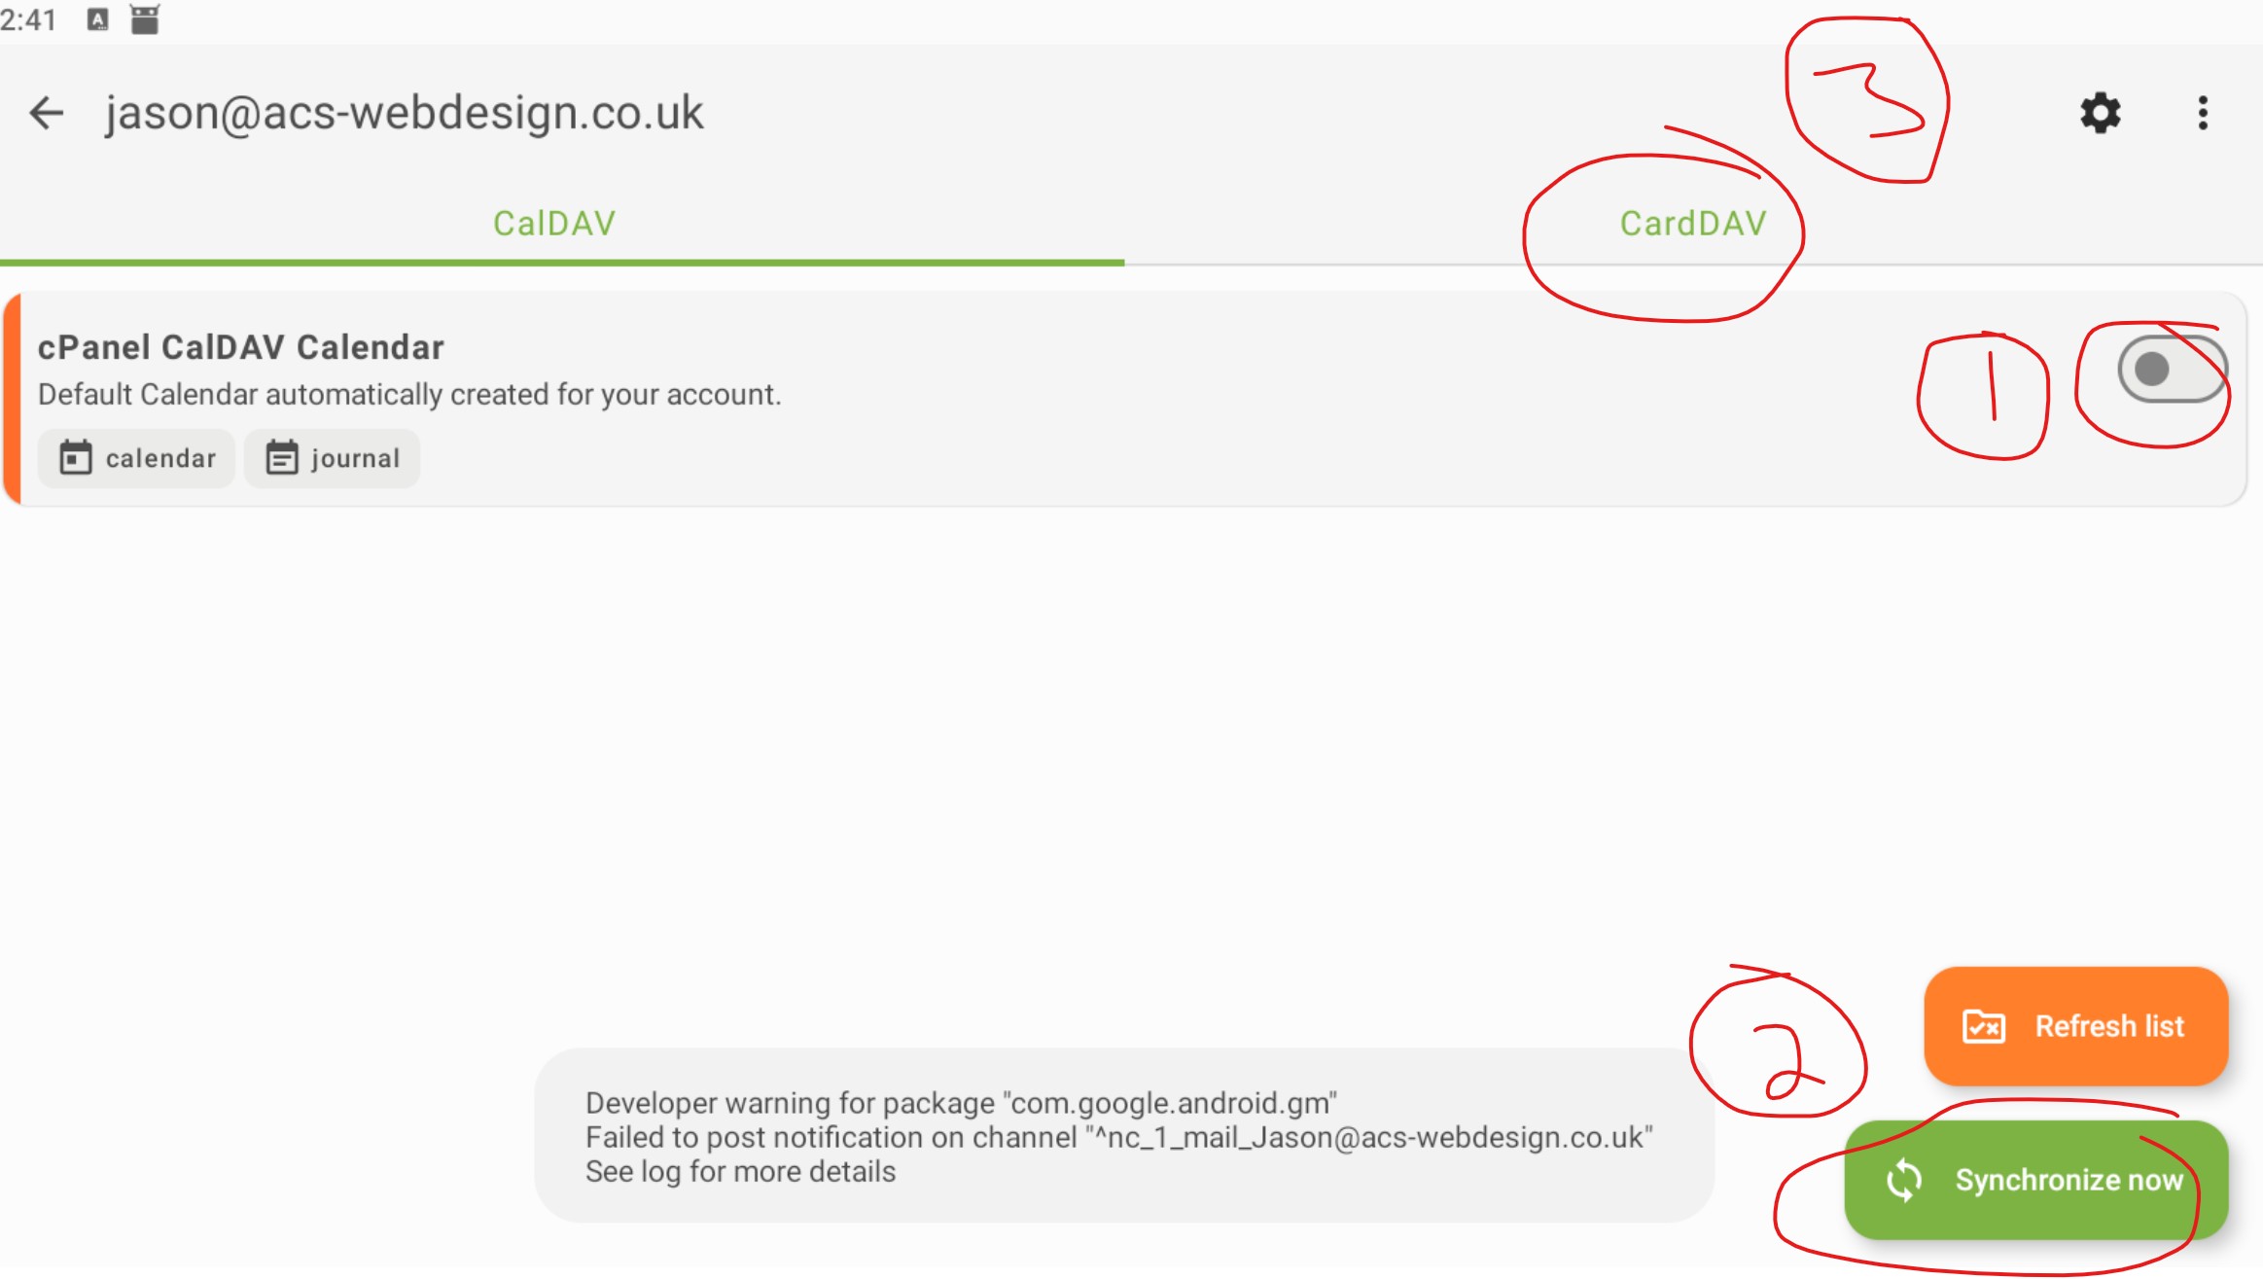Tap the developer warning toast message
2263x1279 pixels.
click(x=1124, y=1136)
